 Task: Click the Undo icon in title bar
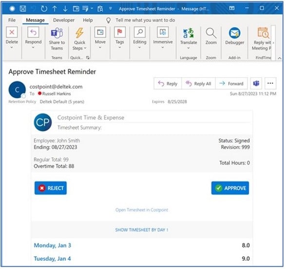click(34, 8)
